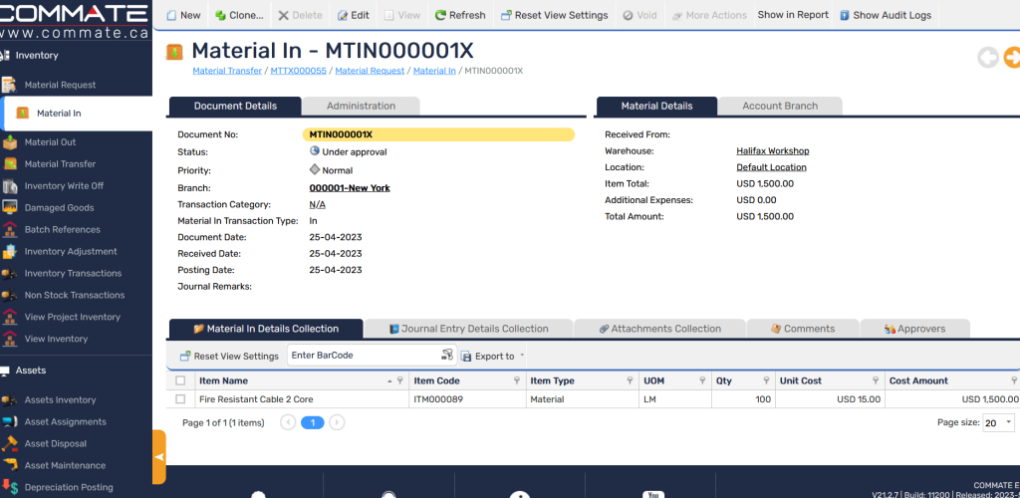This screenshot has height=498, width=1020.
Task: Open Material Transfer in sidebar
Action: (60, 164)
